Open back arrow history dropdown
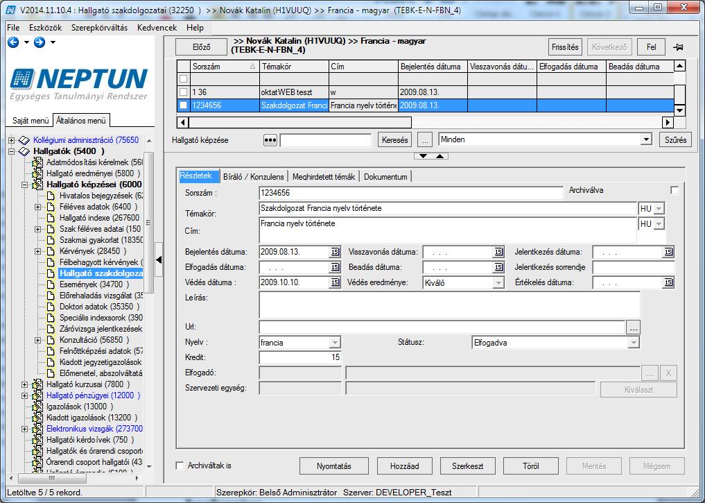 pyautogui.click(x=26, y=42)
